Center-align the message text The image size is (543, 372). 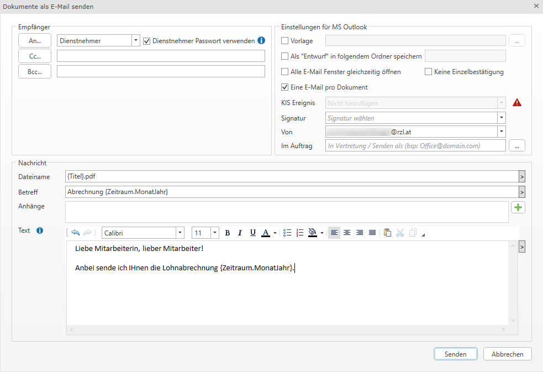point(347,233)
